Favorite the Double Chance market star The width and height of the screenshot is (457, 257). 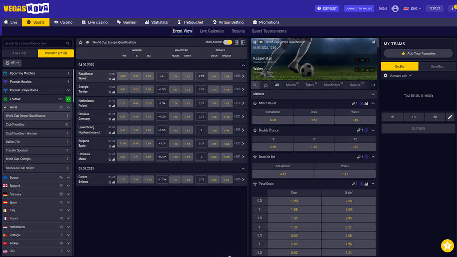[255, 130]
